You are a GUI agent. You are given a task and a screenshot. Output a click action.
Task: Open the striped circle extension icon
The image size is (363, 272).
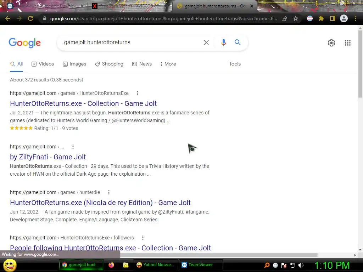click(x=310, y=18)
